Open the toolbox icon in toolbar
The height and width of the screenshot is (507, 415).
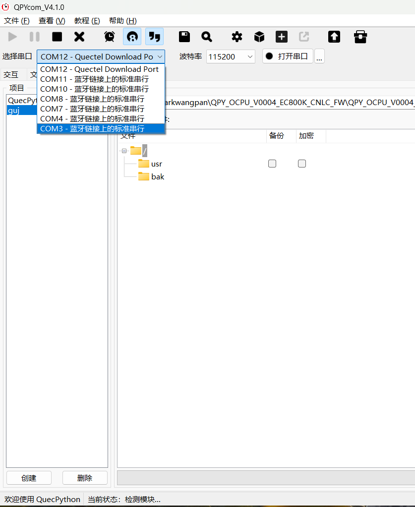pyautogui.click(x=360, y=37)
